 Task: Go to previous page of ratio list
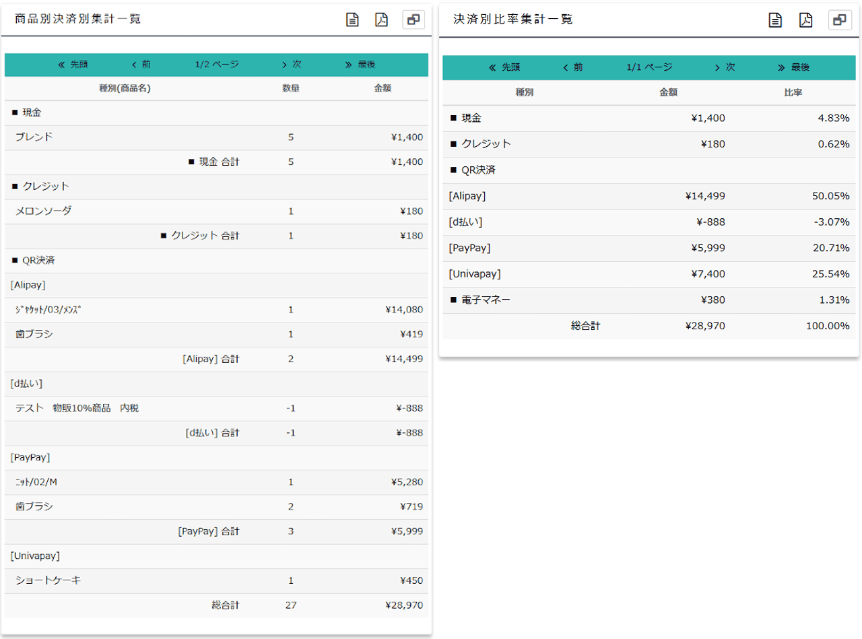[x=573, y=67]
